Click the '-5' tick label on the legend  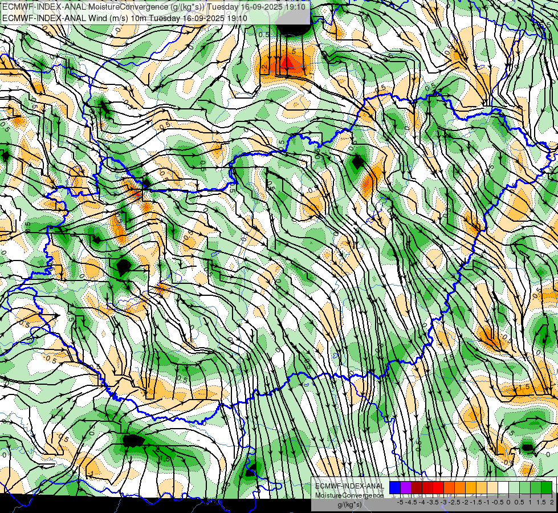coord(401,502)
